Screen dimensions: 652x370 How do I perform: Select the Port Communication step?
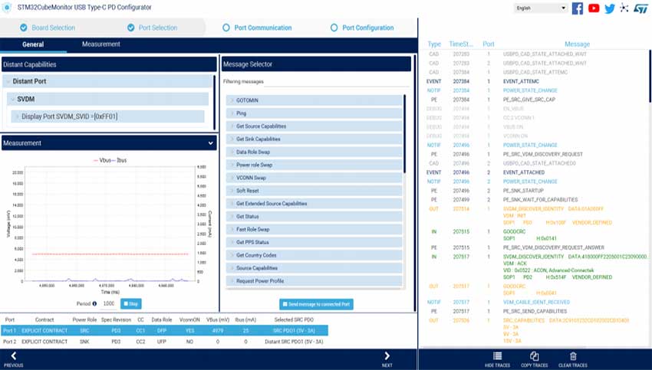pos(257,28)
